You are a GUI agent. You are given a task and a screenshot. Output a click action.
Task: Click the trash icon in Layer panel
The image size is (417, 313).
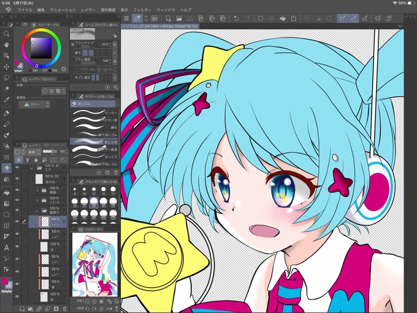click(x=64, y=309)
